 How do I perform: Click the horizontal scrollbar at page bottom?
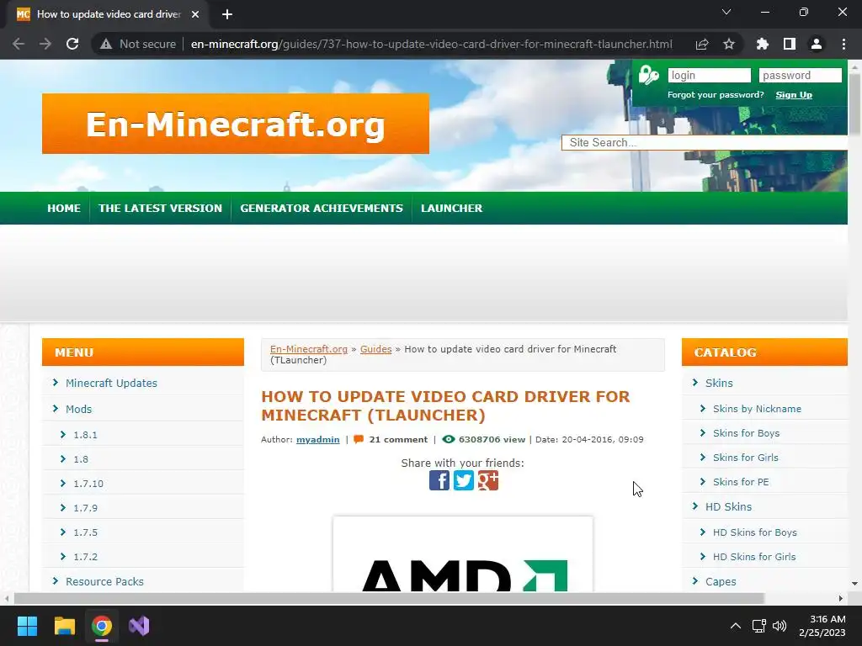coord(389,598)
